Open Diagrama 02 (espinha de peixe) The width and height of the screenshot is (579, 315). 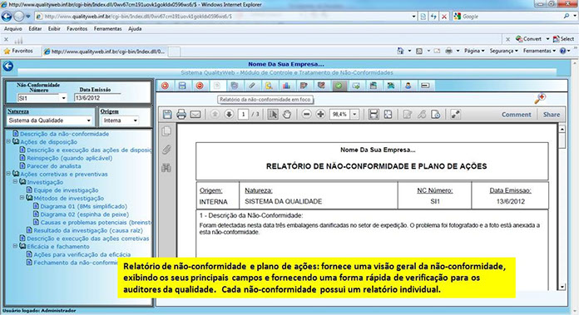(84, 214)
